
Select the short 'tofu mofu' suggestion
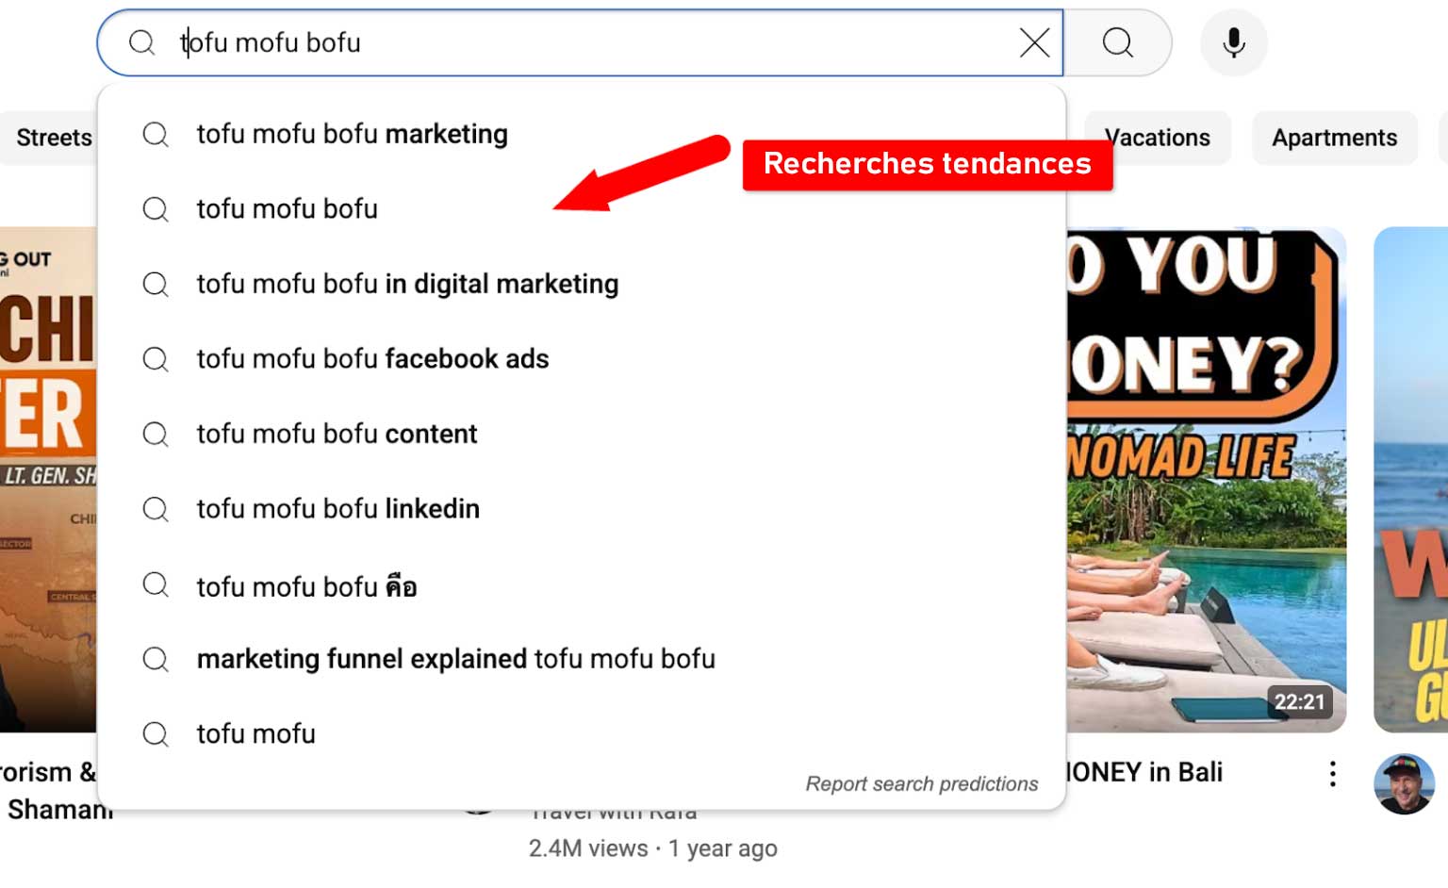pos(255,733)
